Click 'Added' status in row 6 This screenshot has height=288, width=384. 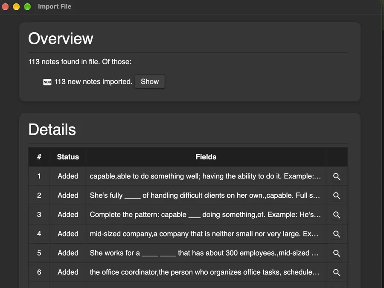pyautogui.click(x=68, y=272)
